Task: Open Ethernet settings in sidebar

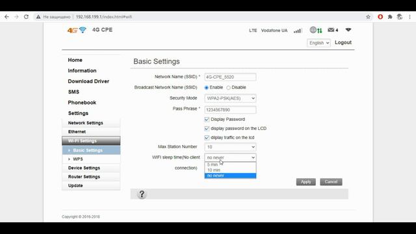Action: (91, 131)
